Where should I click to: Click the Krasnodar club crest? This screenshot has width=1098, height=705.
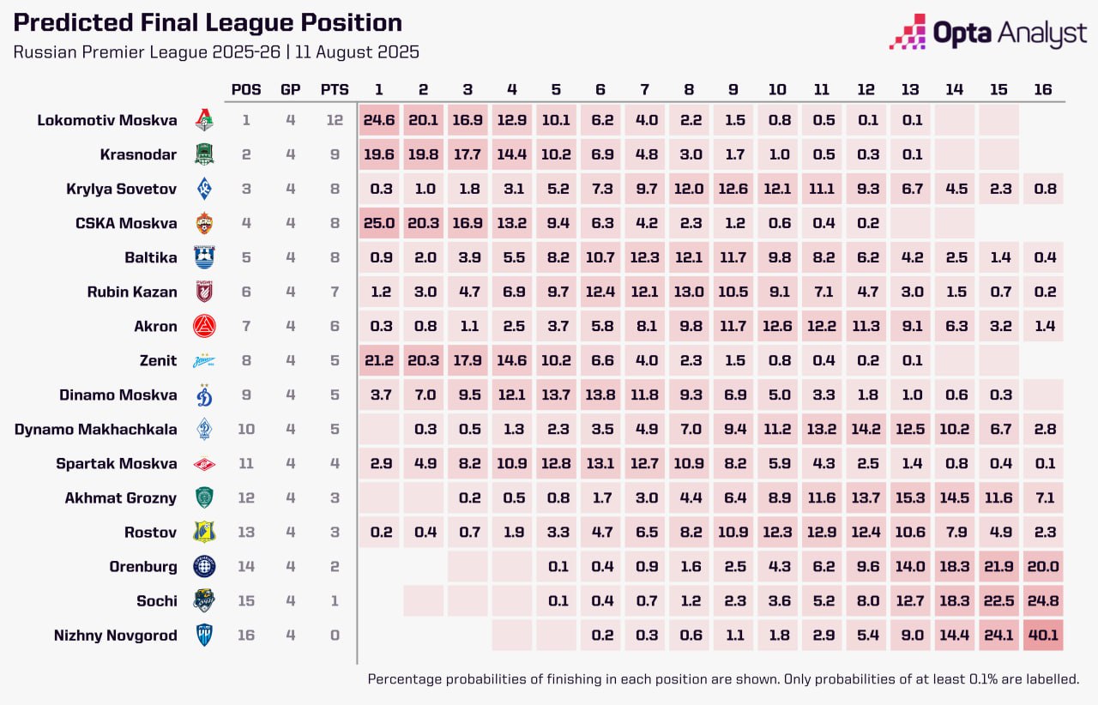tap(204, 154)
